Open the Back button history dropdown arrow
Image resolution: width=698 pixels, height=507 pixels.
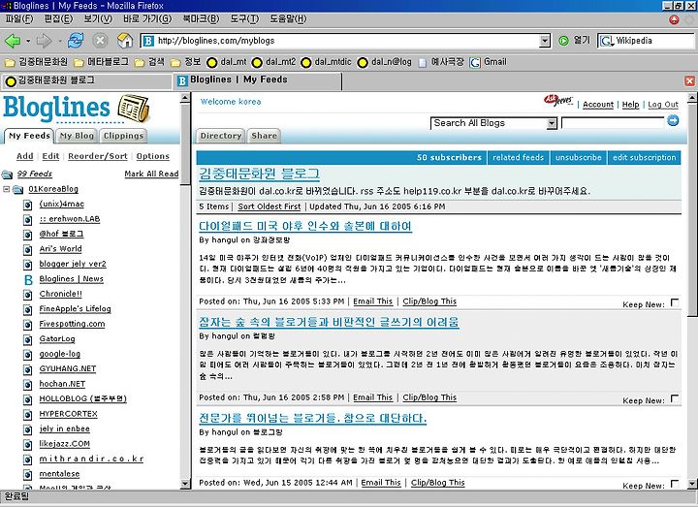tap(28, 41)
